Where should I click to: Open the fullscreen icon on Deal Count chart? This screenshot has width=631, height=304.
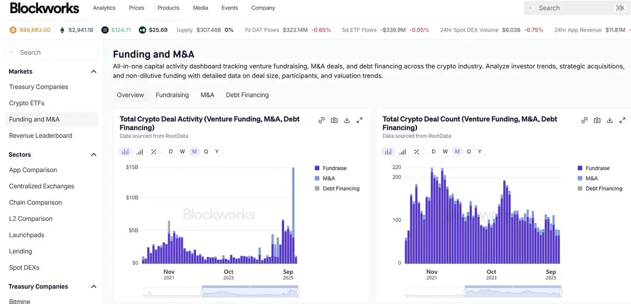point(622,120)
